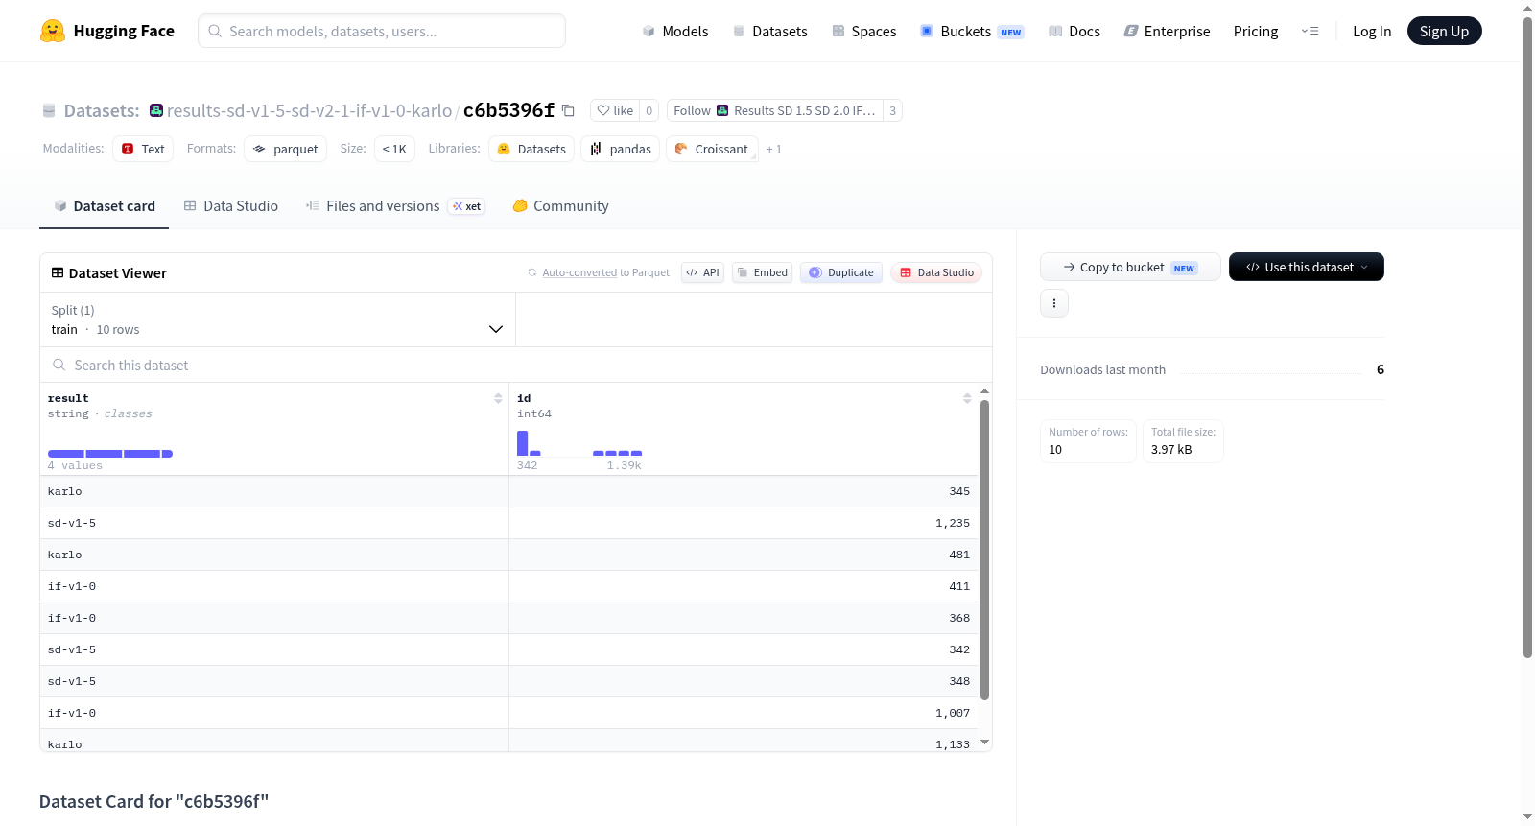Sort the result column
The height and width of the screenshot is (826, 1535).
[x=498, y=398]
